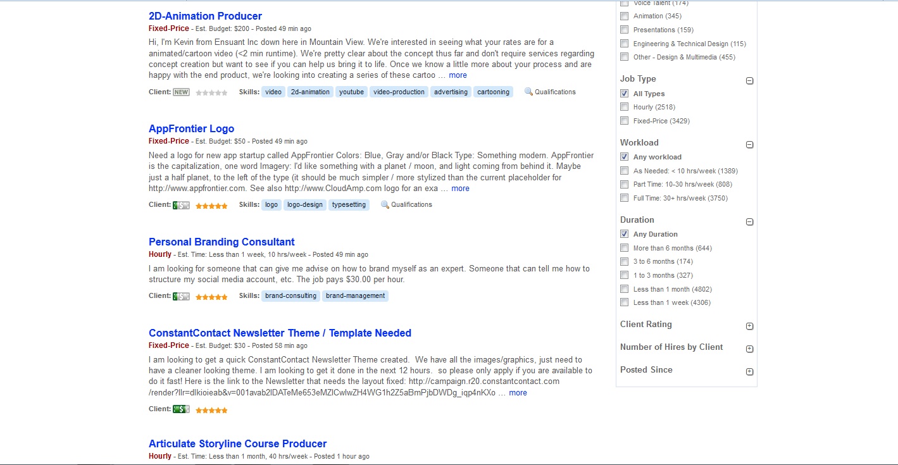Click star rating for Personal Branding Consultant client

point(211,297)
